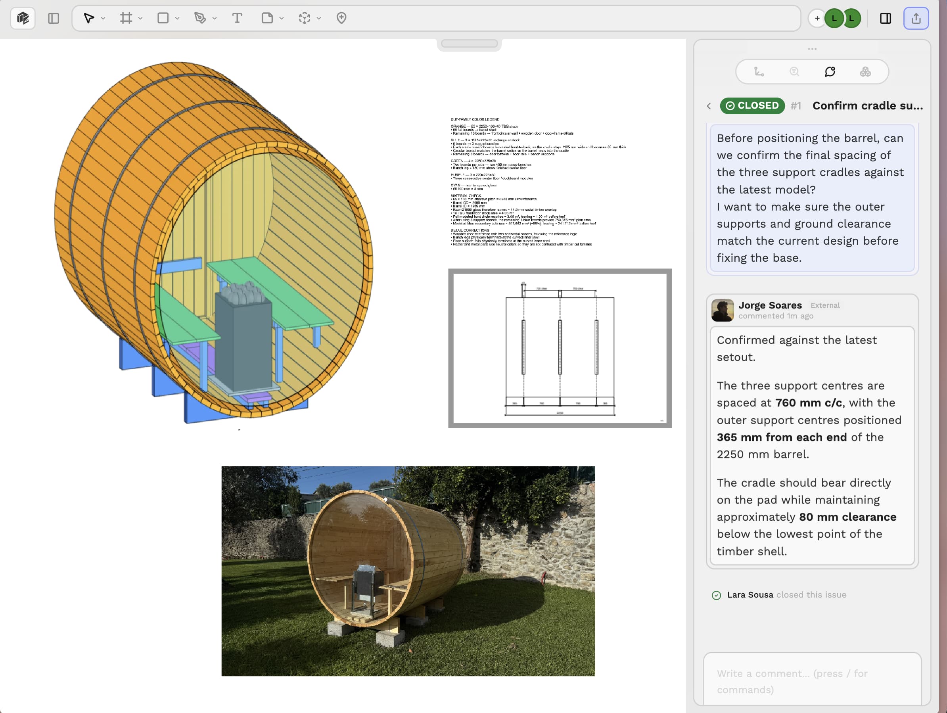The image size is (947, 713).
Task: Open component tool dropdown chevron
Action: pyautogui.click(x=318, y=18)
